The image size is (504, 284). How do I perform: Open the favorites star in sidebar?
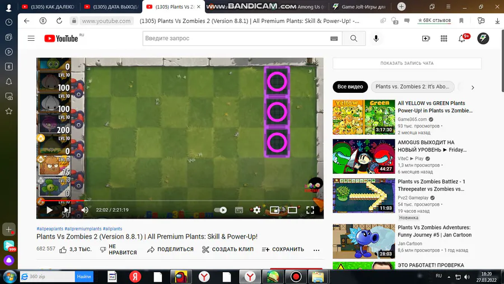[8, 111]
